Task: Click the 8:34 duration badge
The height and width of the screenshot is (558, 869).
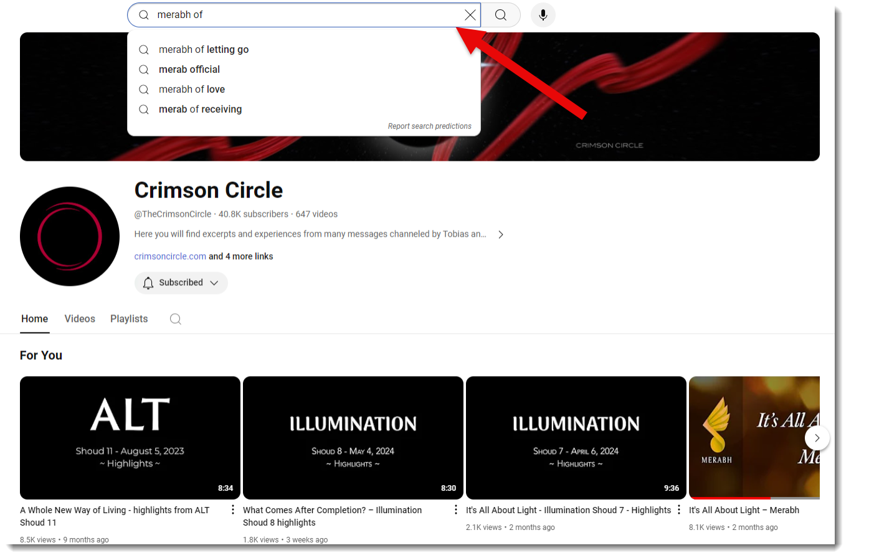Action: pos(226,488)
